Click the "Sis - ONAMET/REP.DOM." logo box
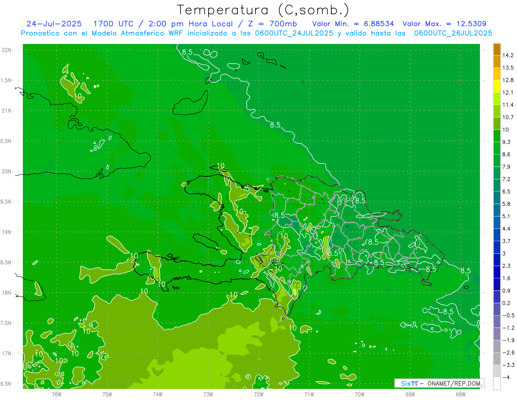 click(x=439, y=383)
